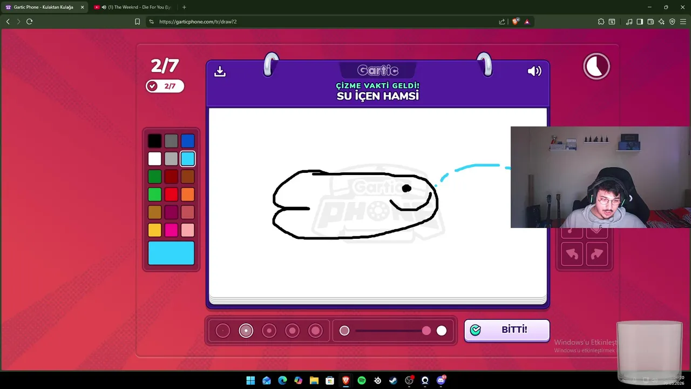Select the largest brush size

[x=315, y=331]
